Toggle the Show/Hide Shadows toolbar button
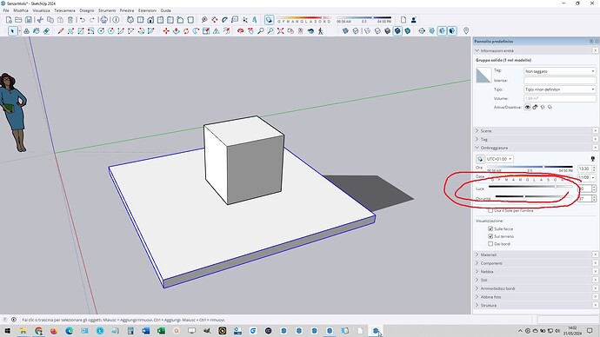The image size is (600, 337). tap(269, 20)
